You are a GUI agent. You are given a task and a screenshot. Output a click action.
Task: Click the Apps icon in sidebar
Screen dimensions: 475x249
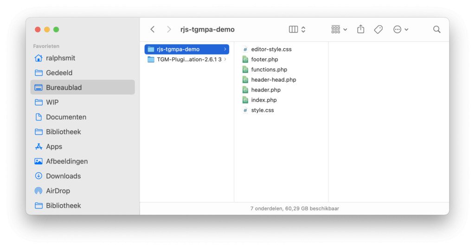pos(39,146)
